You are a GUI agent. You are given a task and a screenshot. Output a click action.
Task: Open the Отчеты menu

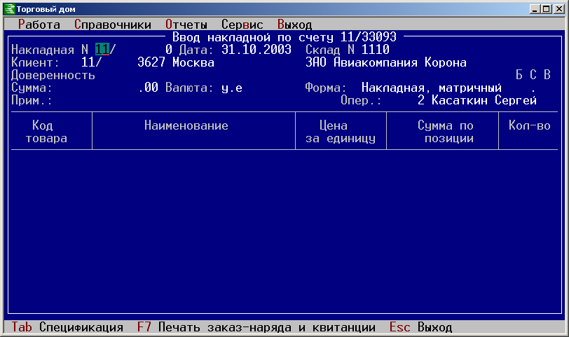[x=186, y=25]
